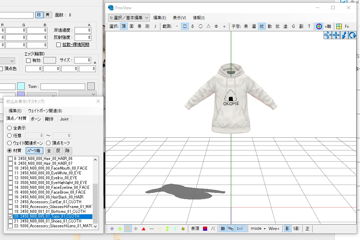
Task: Click viewport rotate circular arrow icon
Action: point(352,35)
